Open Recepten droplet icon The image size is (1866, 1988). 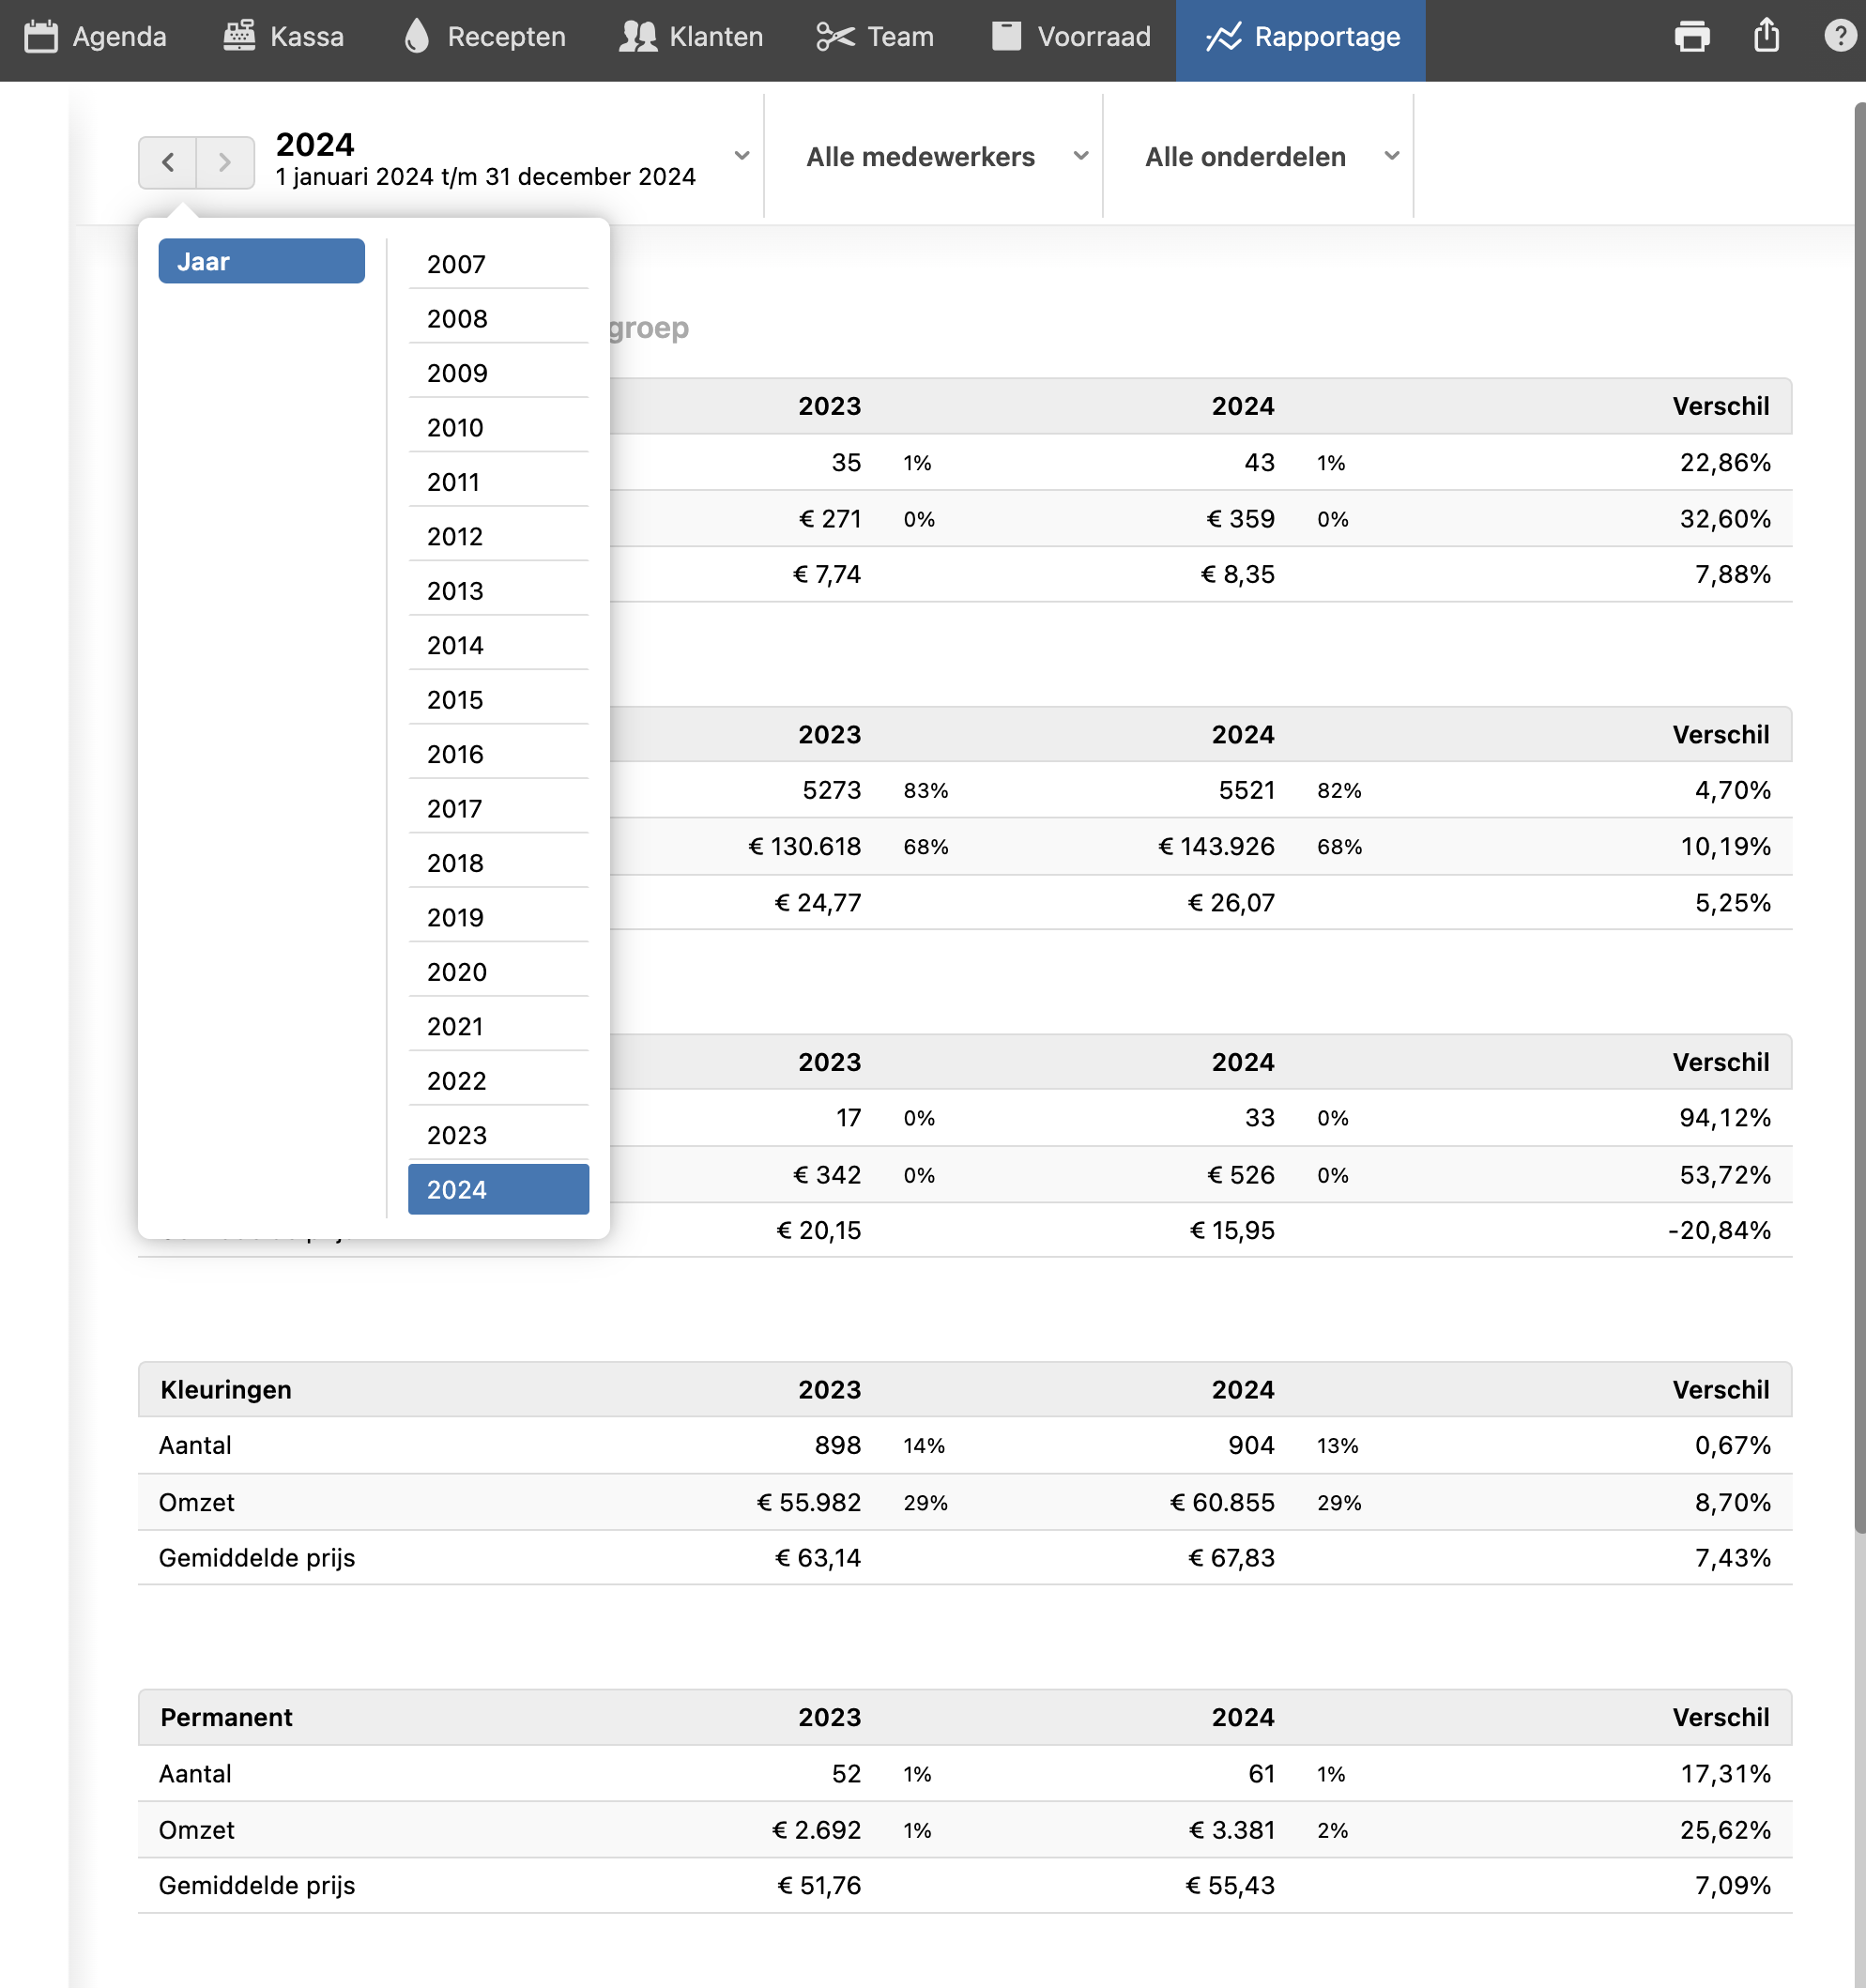417,37
